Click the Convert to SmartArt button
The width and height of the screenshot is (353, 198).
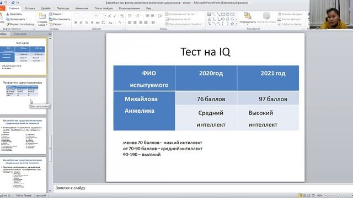(184, 24)
